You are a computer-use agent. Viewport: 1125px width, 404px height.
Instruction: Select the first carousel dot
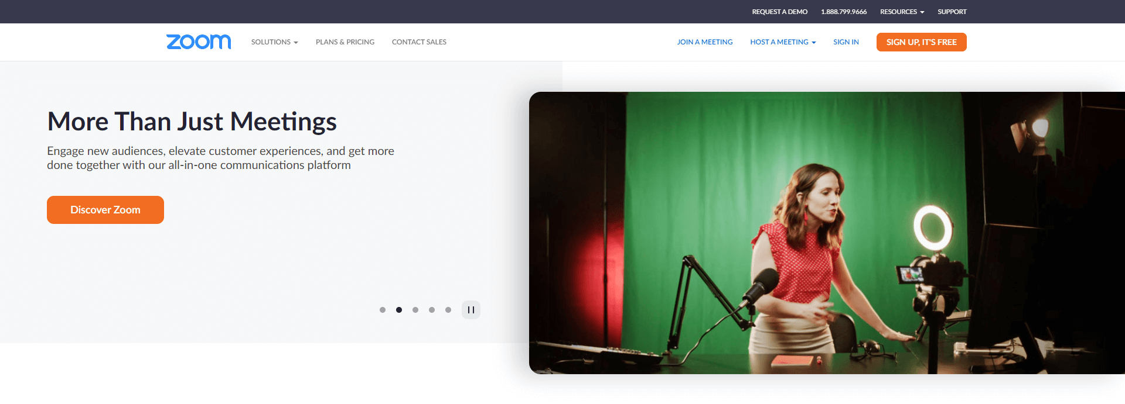(383, 310)
